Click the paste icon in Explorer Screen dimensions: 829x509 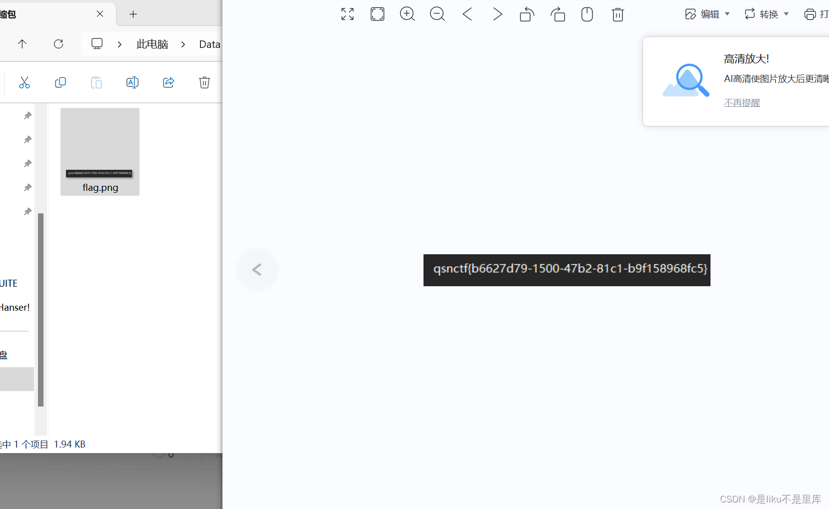pyautogui.click(x=96, y=82)
